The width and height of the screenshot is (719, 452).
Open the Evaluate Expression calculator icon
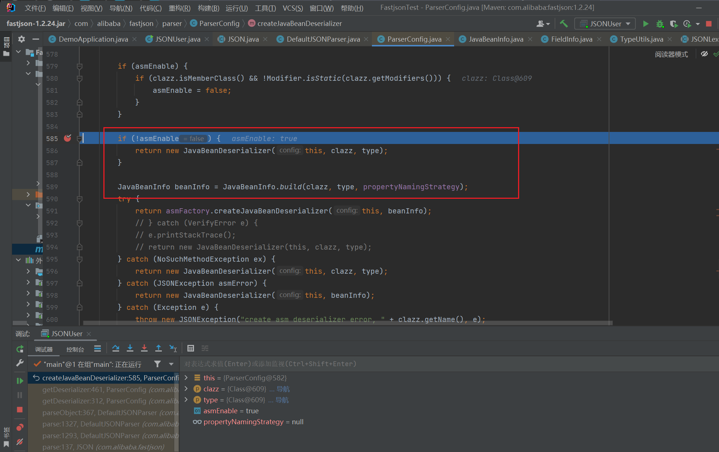click(x=190, y=348)
